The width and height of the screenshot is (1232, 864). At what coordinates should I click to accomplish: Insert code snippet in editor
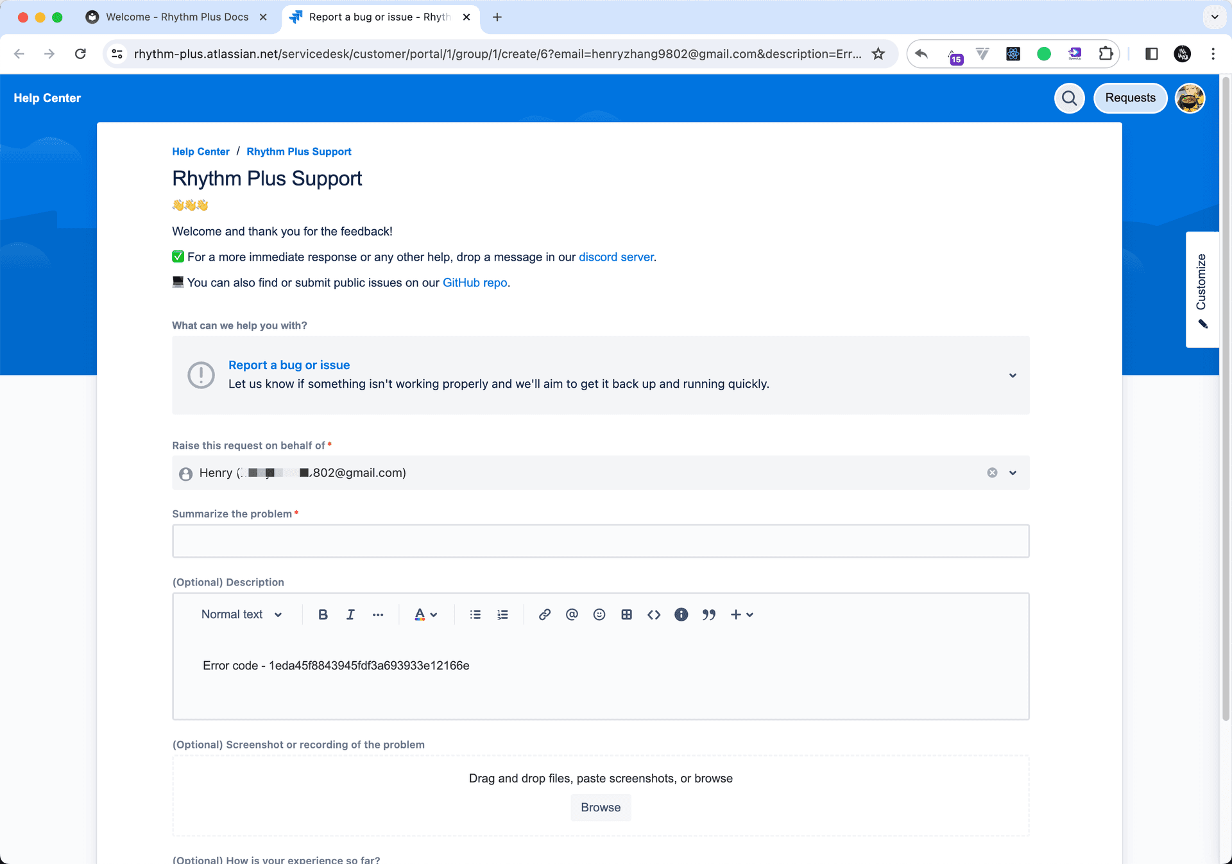[654, 615]
